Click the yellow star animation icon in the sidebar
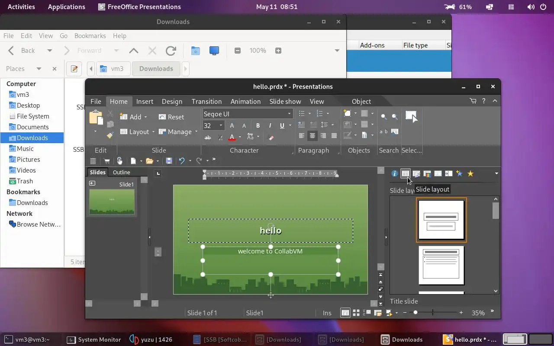This screenshot has height=346, width=554. pyautogui.click(x=470, y=173)
